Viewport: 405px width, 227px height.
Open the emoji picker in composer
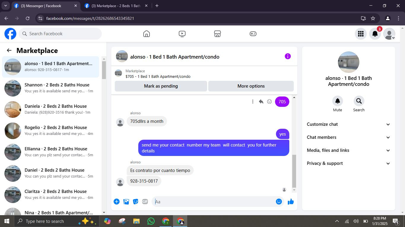pos(279,202)
